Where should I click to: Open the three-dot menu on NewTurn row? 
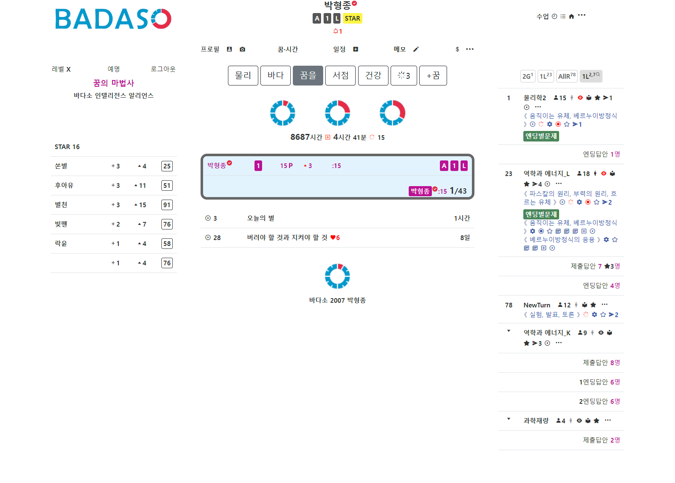pyautogui.click(x=605, y=304)
